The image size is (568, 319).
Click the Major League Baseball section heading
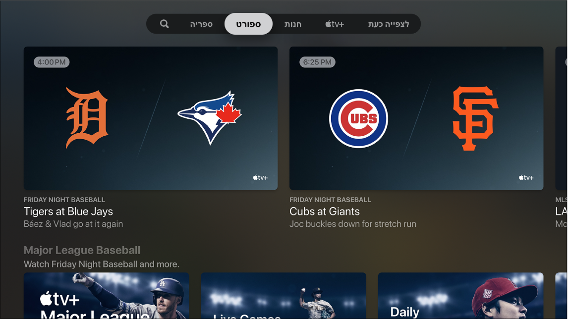point(82,250)
